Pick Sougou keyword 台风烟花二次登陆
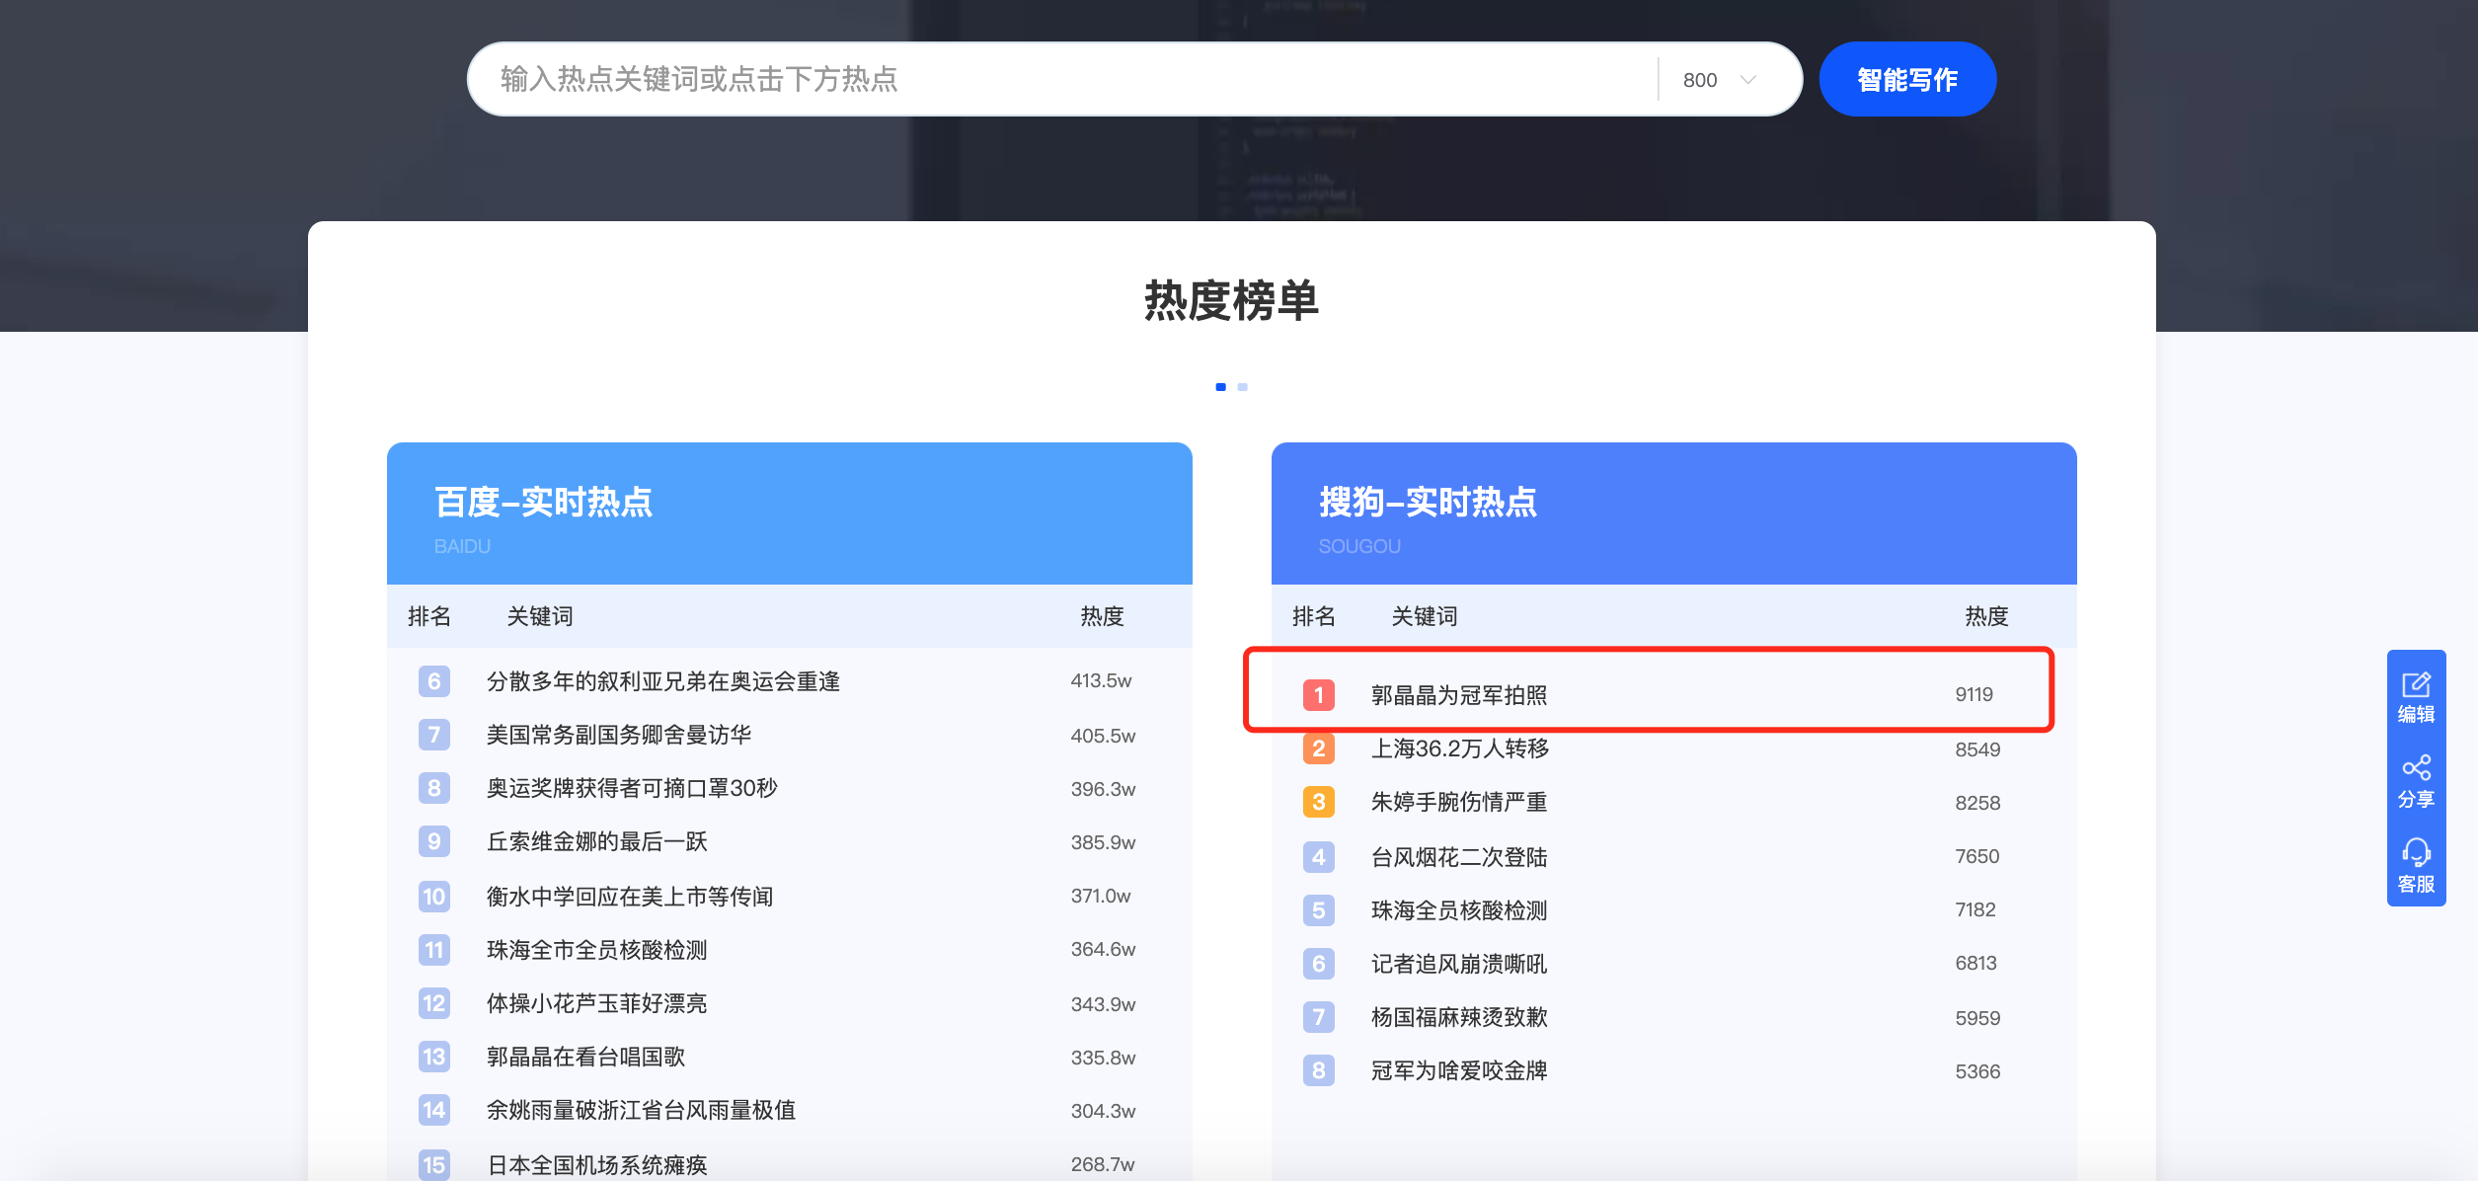Screen dimensions: 2478x1181 pyautogui.click(x=1459, y=857)
